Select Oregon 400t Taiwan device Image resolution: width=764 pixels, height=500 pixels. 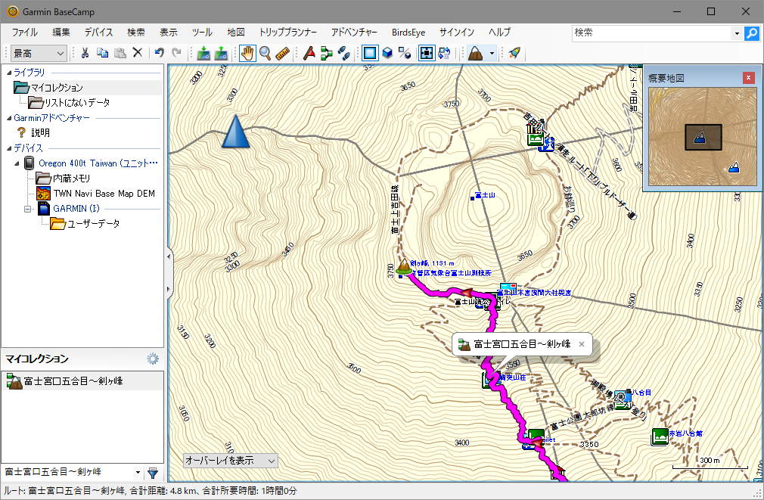pos(98,163)
